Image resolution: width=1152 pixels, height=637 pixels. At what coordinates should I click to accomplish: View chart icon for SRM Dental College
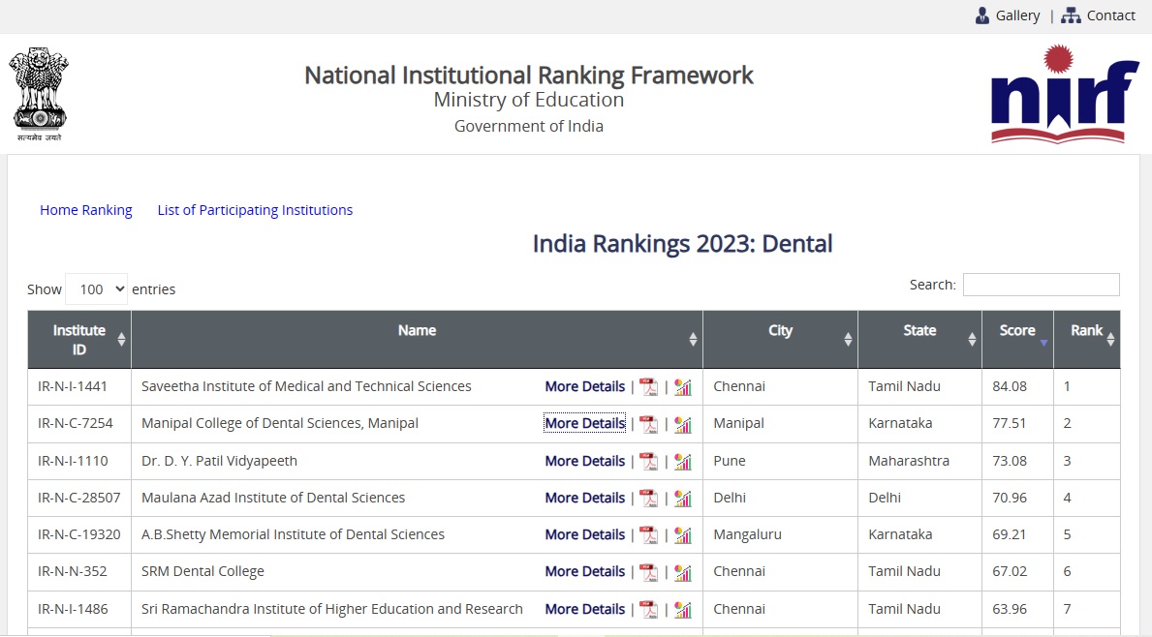coord(683,572)
